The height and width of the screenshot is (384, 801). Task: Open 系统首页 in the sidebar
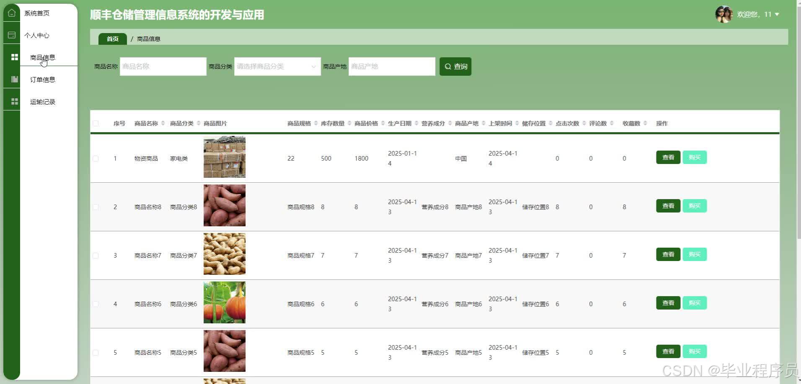pos(37,13)
